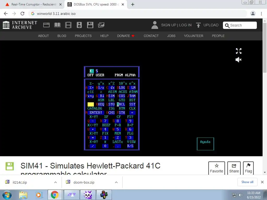Viewport: 267px width, 200px height.
Task: Click the address bar
Action: [138, 14]
